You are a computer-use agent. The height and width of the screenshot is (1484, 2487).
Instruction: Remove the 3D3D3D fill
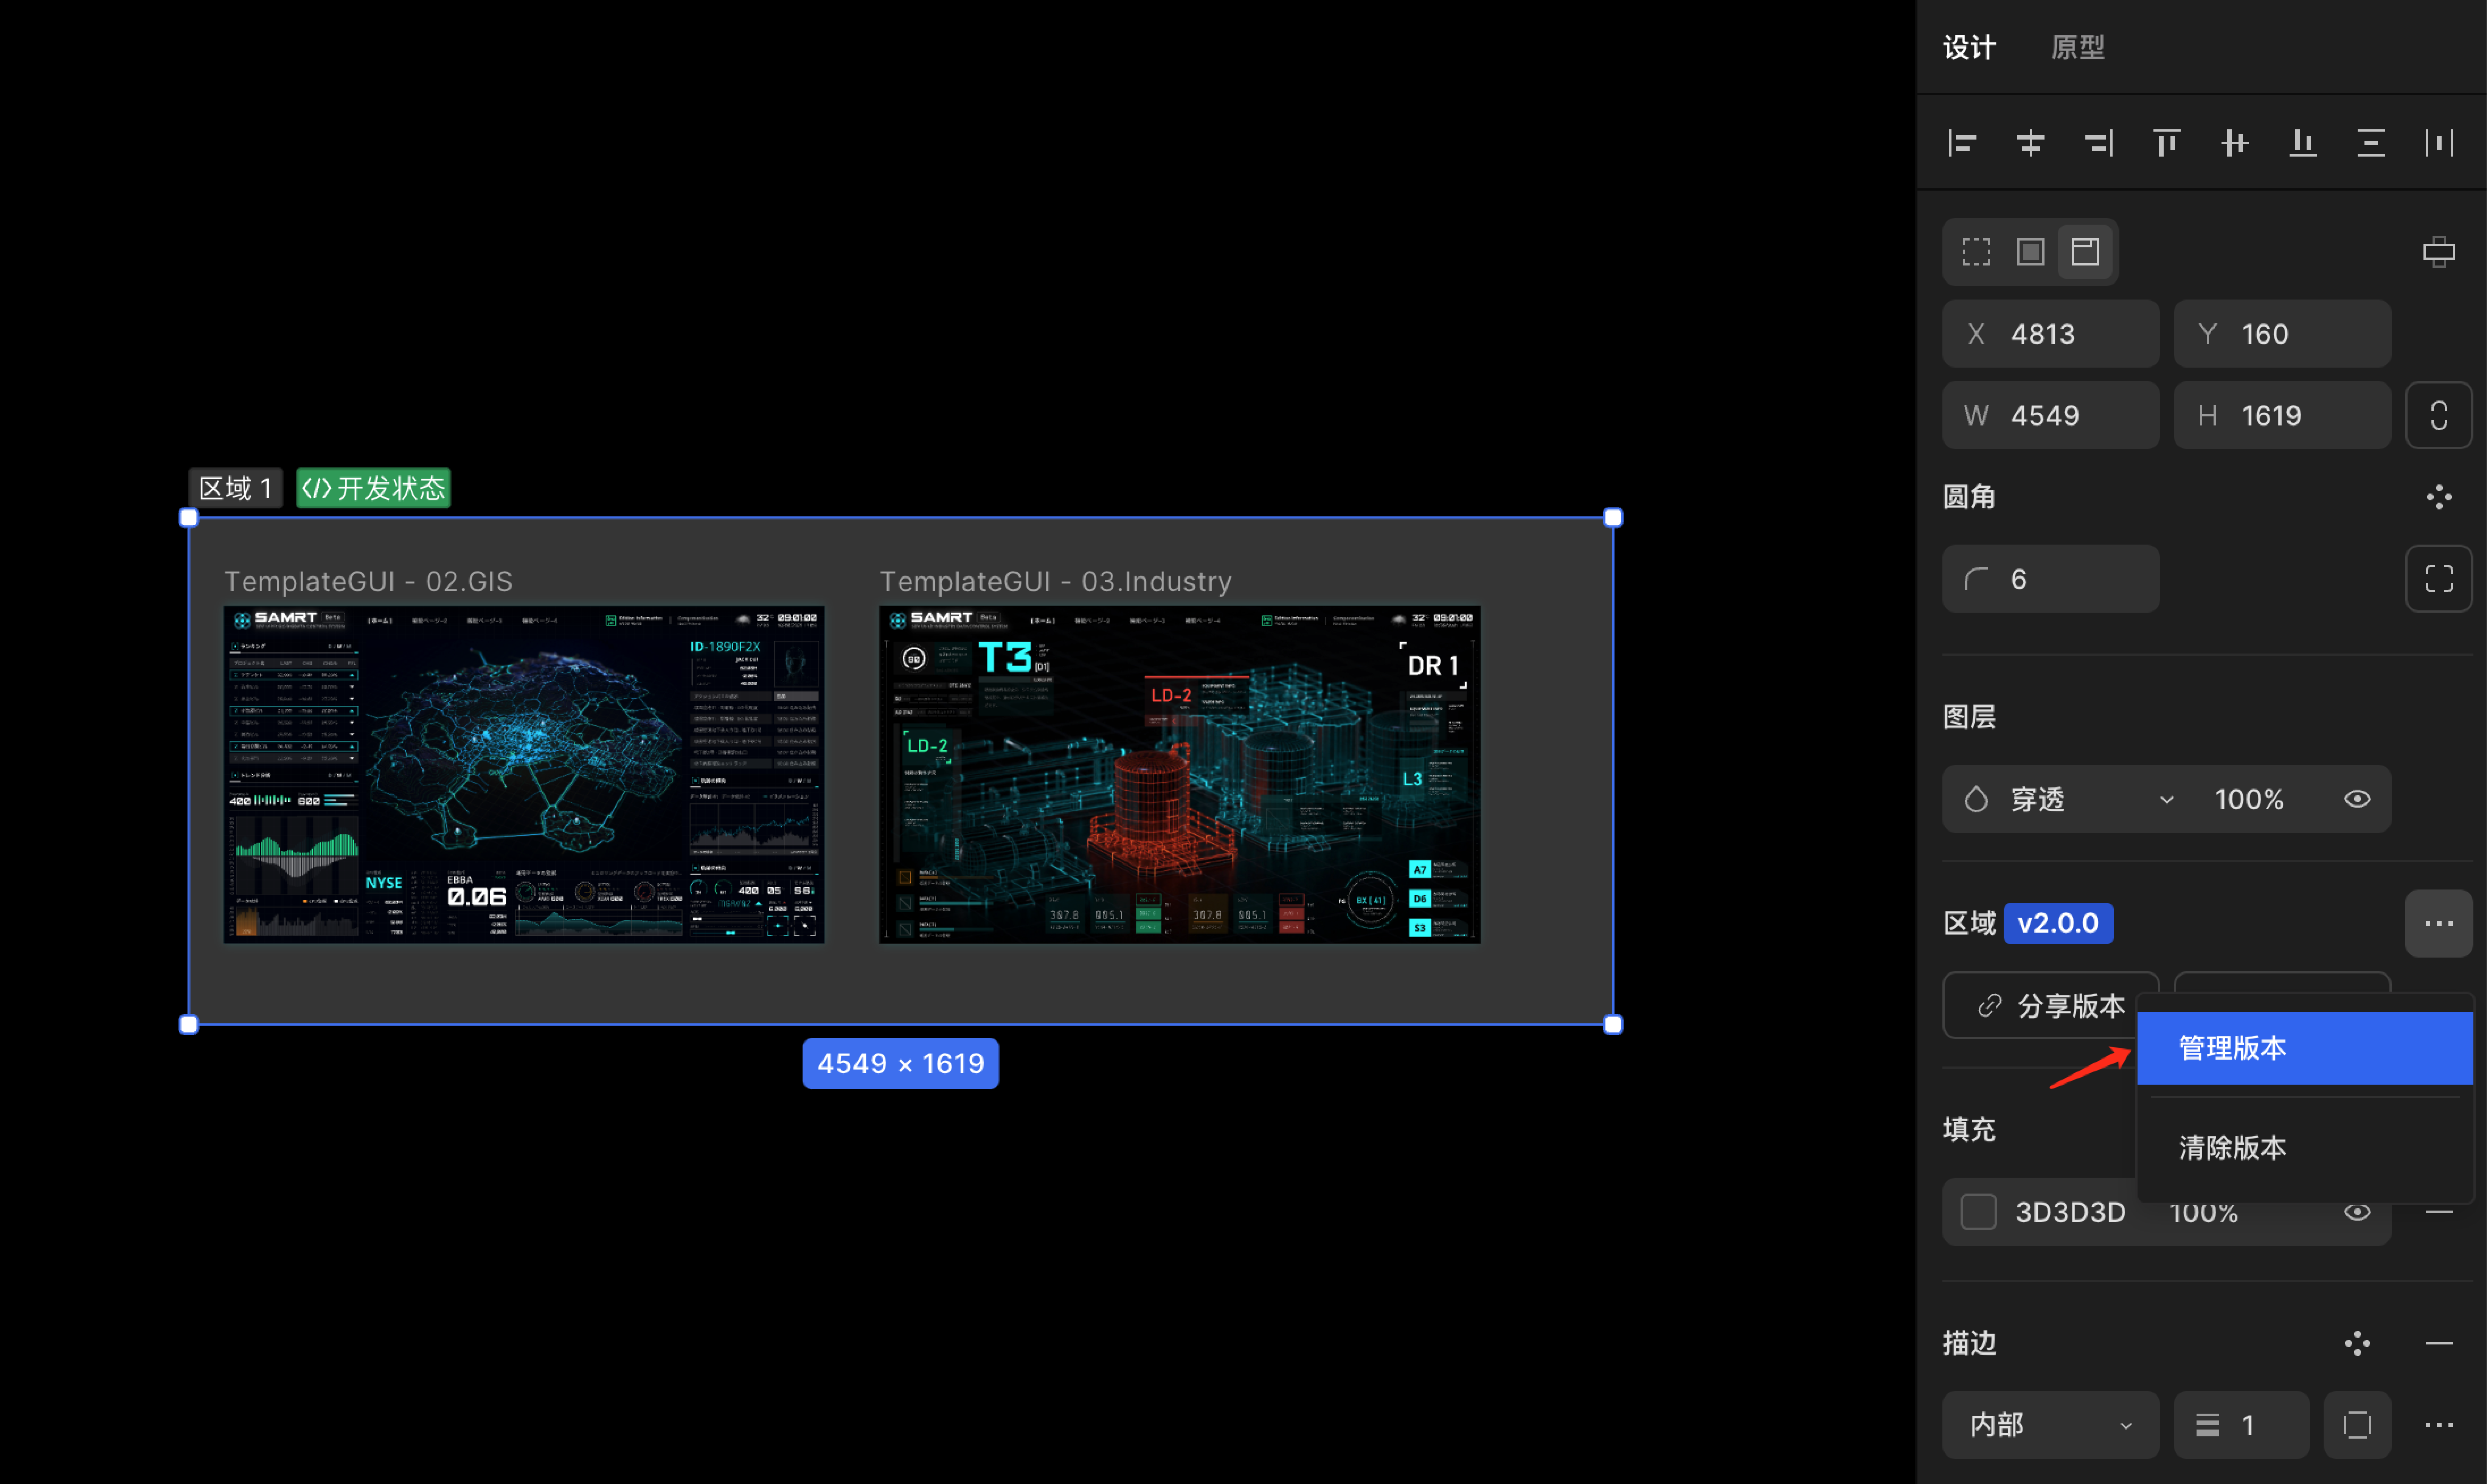(x=2439, y=1212)
